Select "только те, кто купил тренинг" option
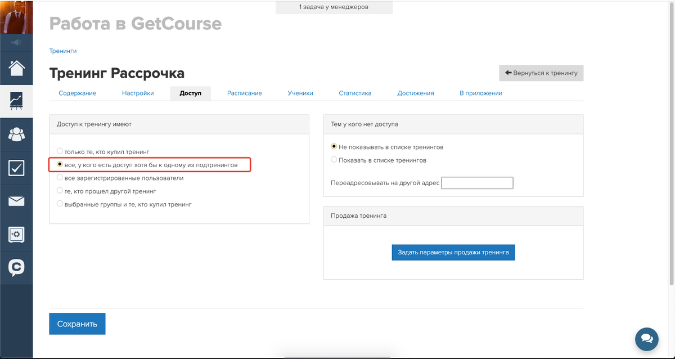 [60, 151]
